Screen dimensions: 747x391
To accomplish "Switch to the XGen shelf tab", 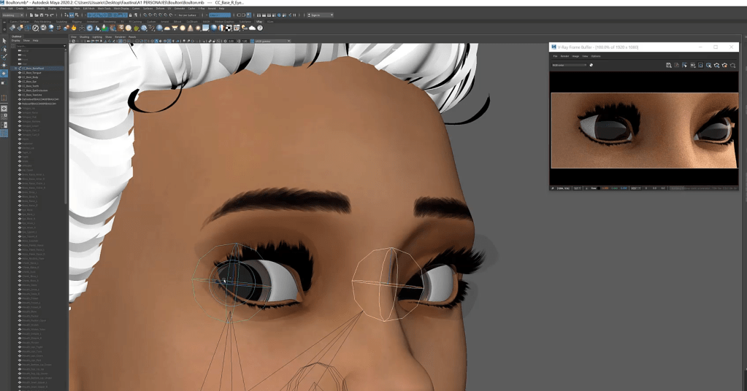I will pos(270,22).
